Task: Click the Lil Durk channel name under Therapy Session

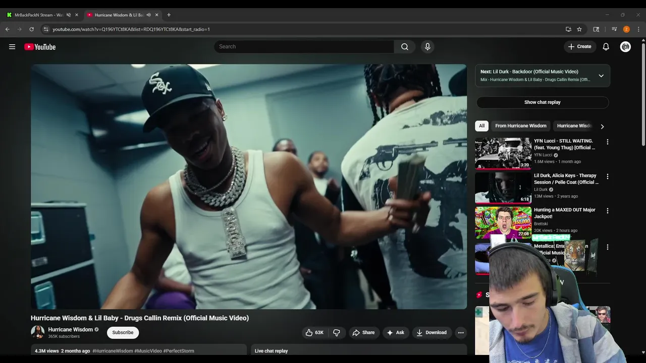Action: click(x=541, y=190)
